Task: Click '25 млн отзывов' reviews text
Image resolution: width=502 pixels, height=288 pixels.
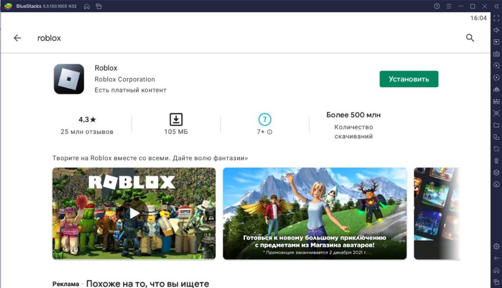Action: [87, 131]
